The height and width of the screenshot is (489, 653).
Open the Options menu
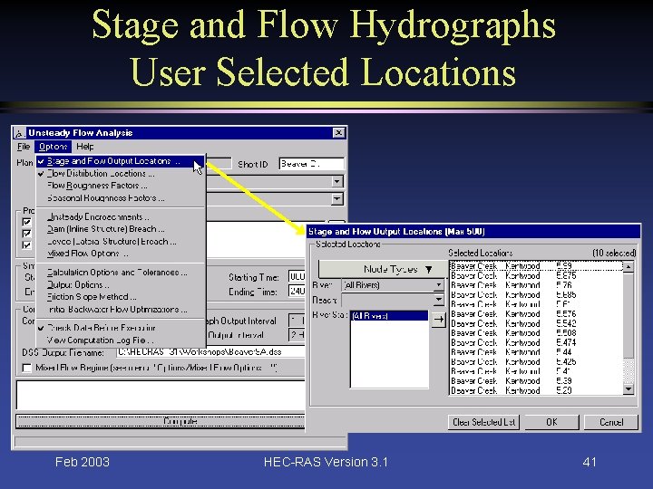point(54,147)
